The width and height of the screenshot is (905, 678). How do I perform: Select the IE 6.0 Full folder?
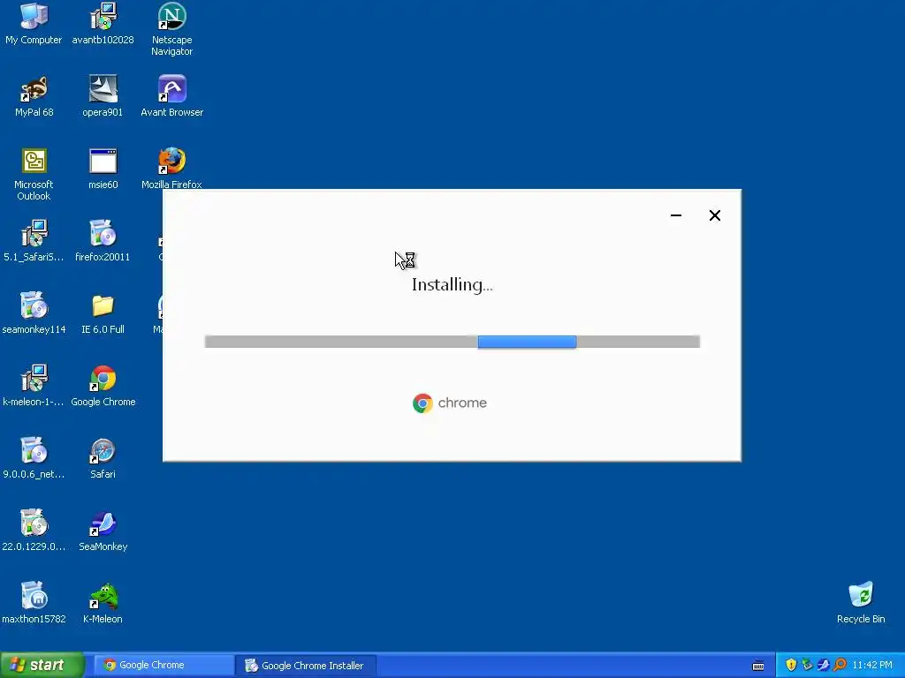[103, 313]
